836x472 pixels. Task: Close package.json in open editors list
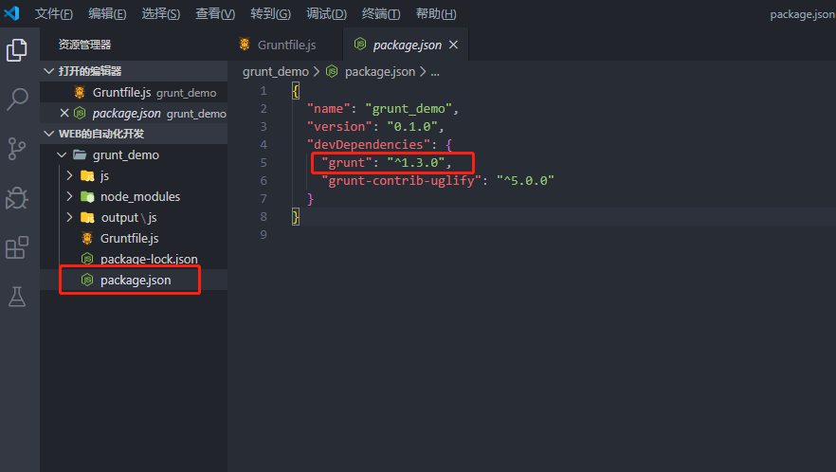coord(64,113)
